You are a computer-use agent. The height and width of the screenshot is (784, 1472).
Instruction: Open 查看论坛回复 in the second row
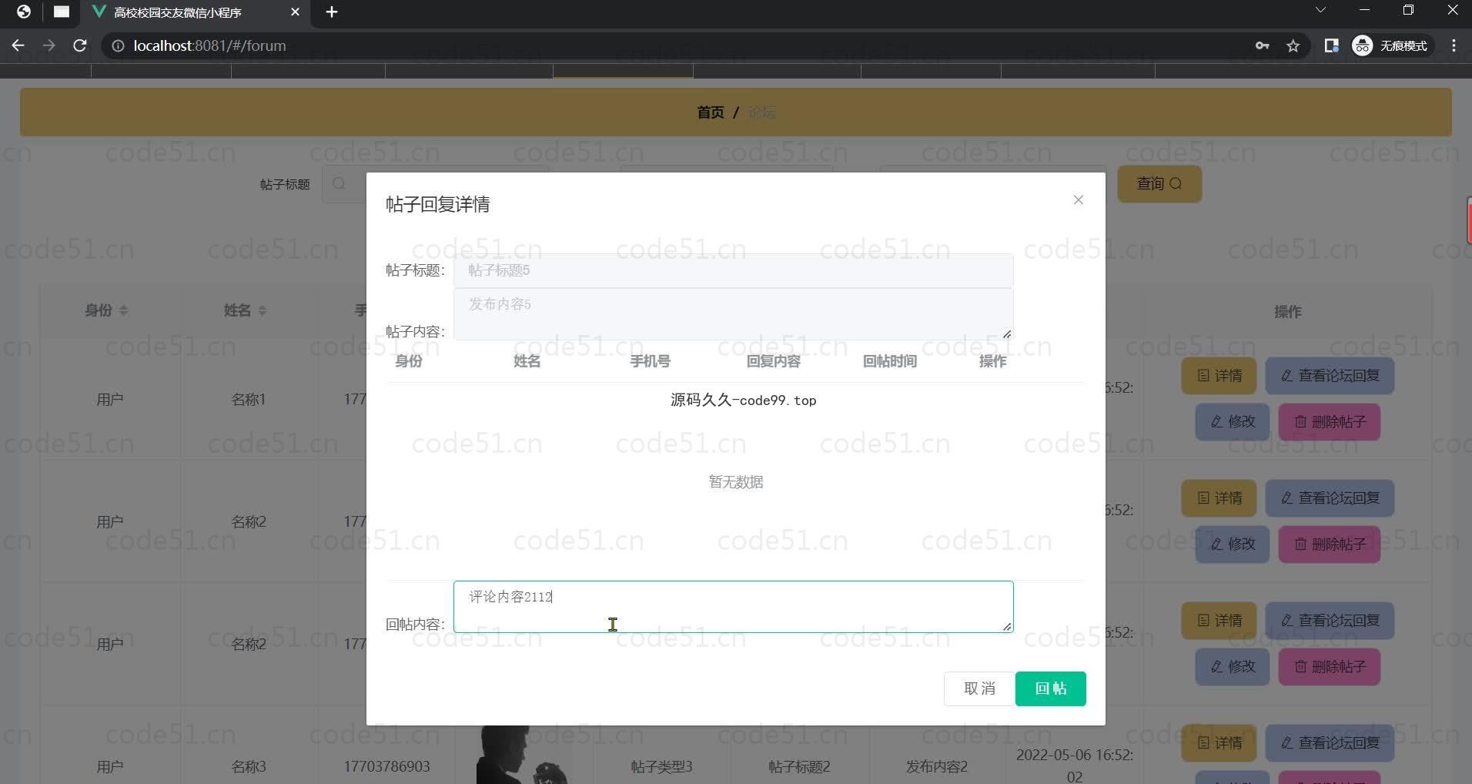point(1330,498)
